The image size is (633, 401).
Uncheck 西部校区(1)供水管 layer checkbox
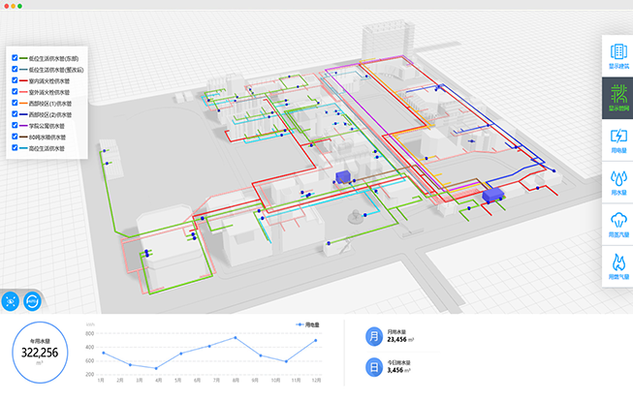click(x=15, y=104)
